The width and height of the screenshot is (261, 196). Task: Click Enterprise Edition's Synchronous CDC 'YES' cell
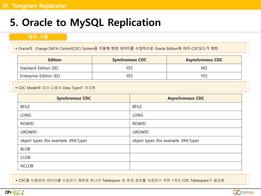point(129,76)
